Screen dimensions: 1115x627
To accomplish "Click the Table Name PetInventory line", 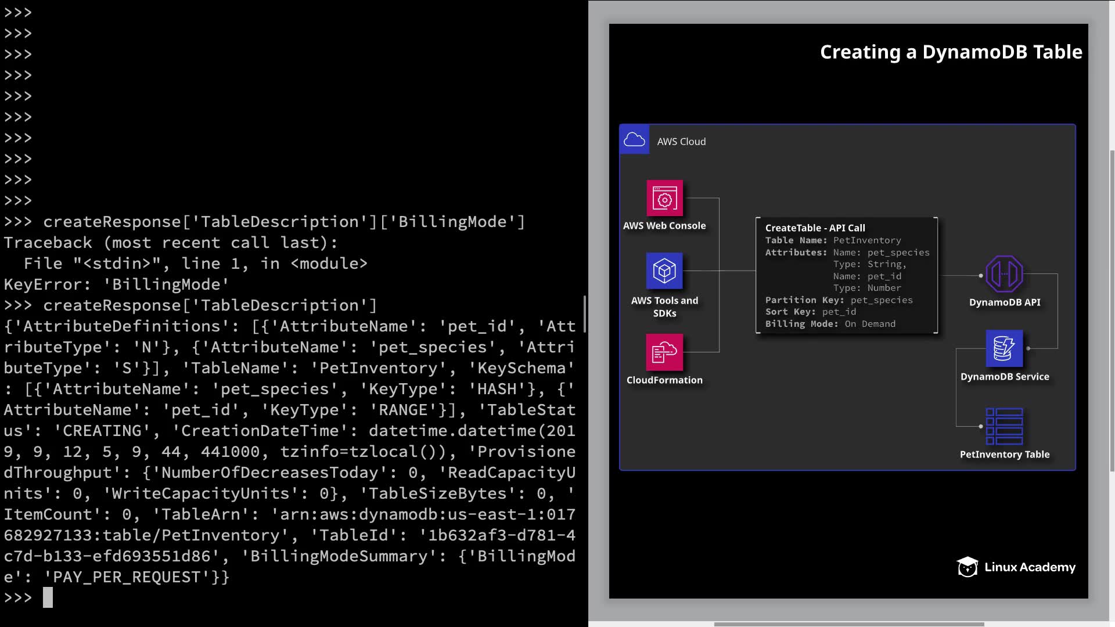I will pos(833,240).
